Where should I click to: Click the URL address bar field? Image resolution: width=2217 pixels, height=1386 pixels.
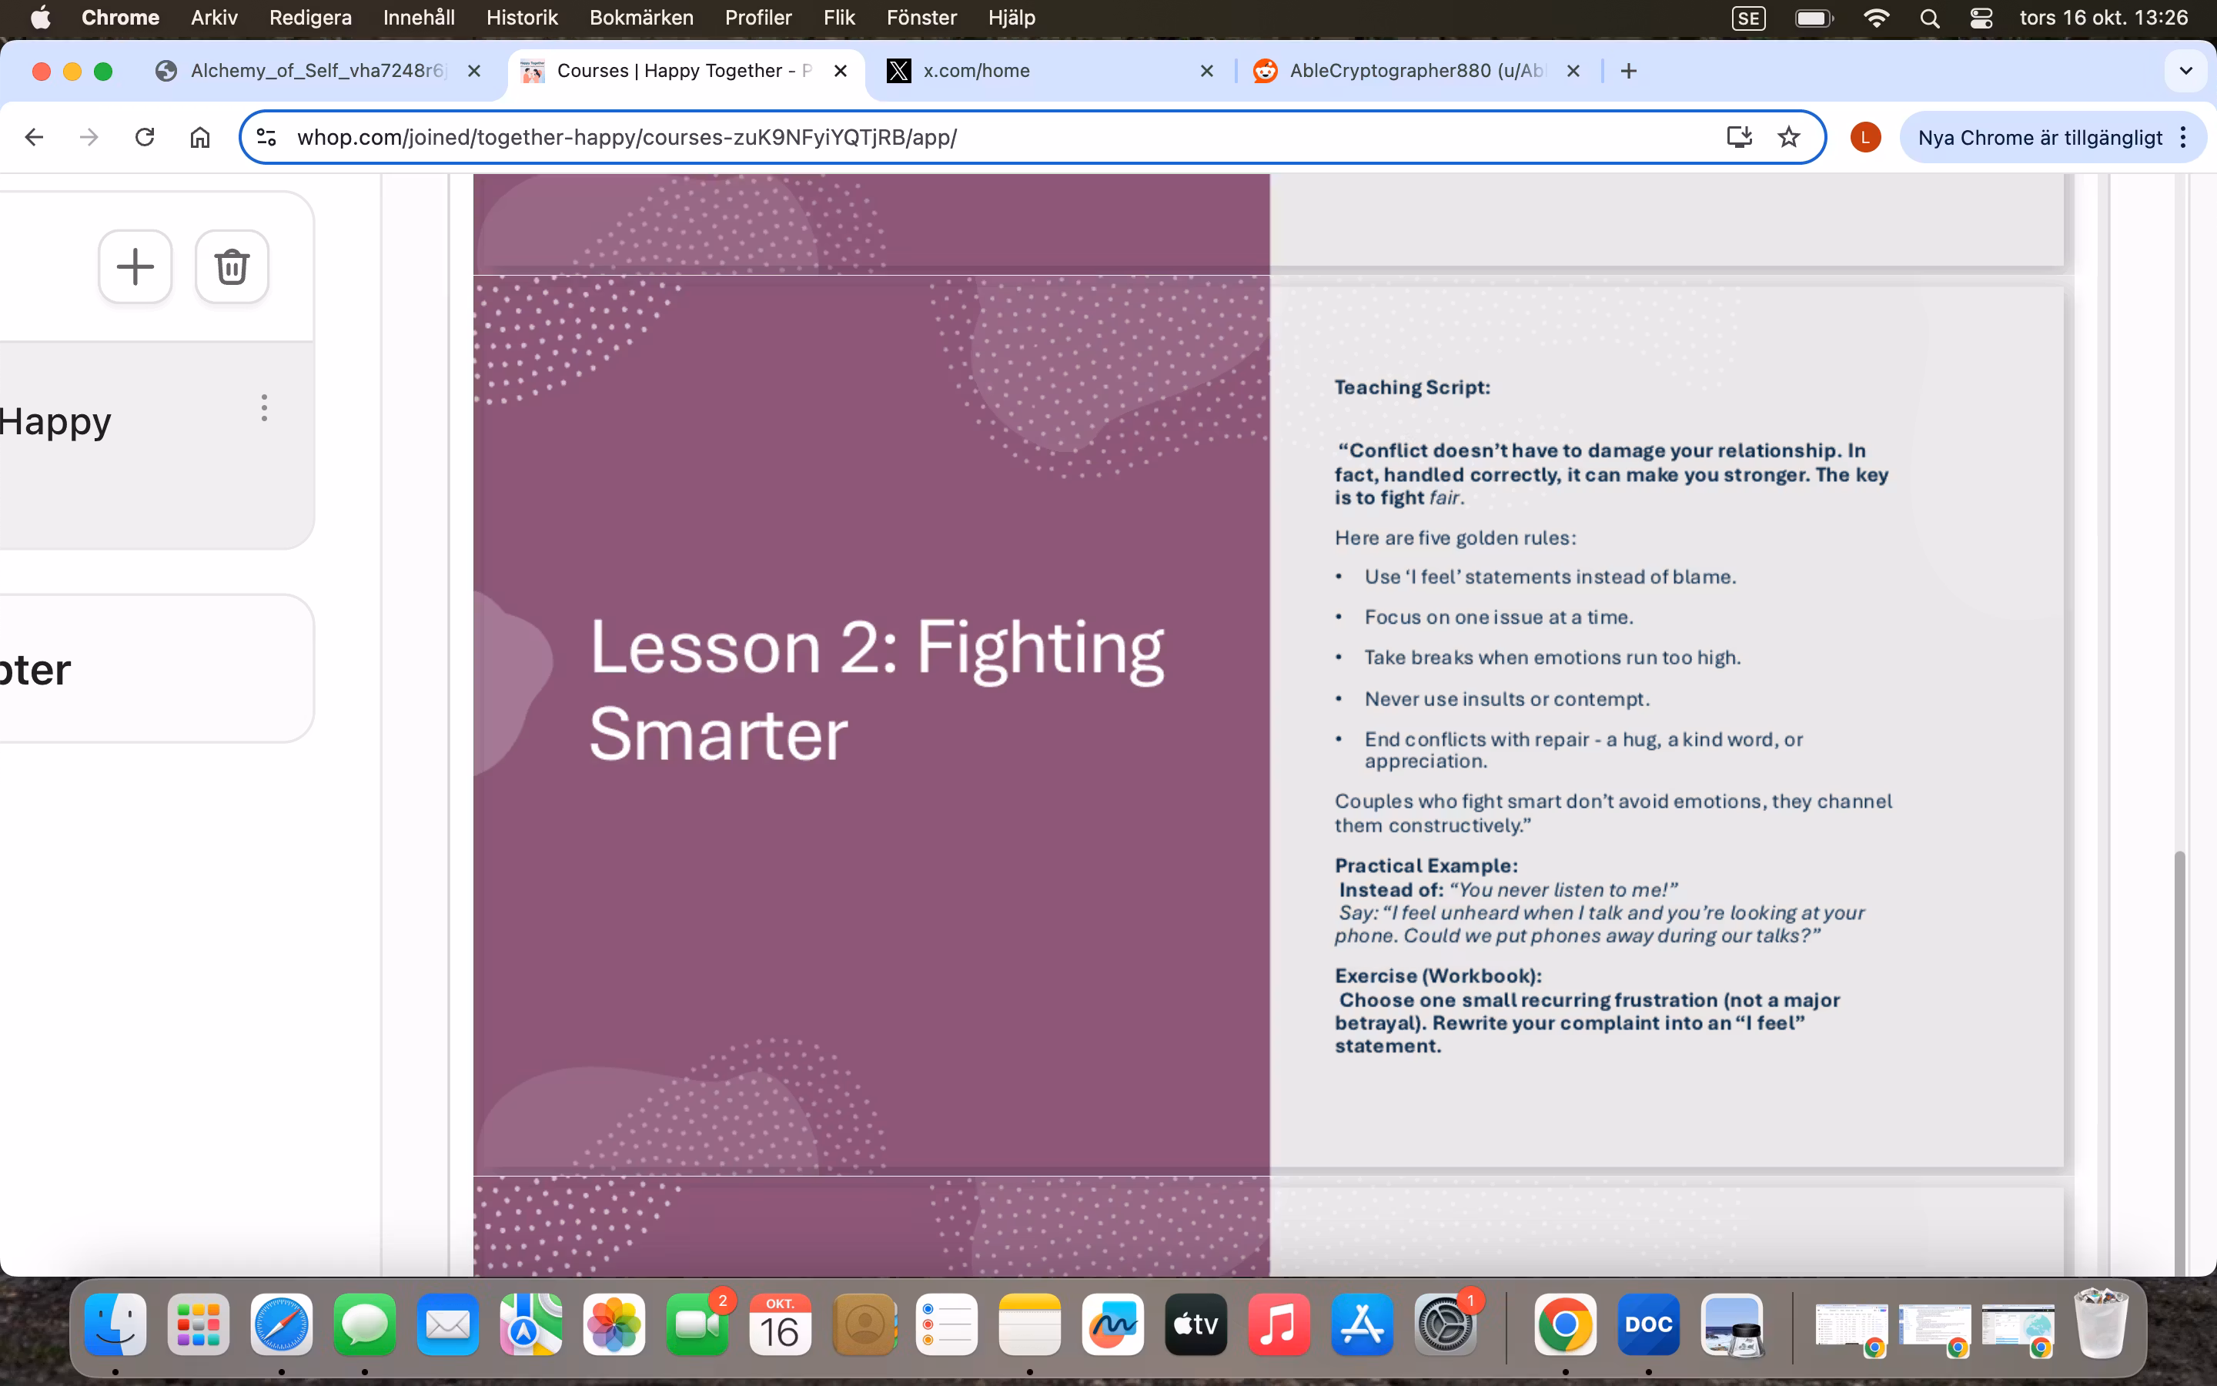[x=916, y=138]
